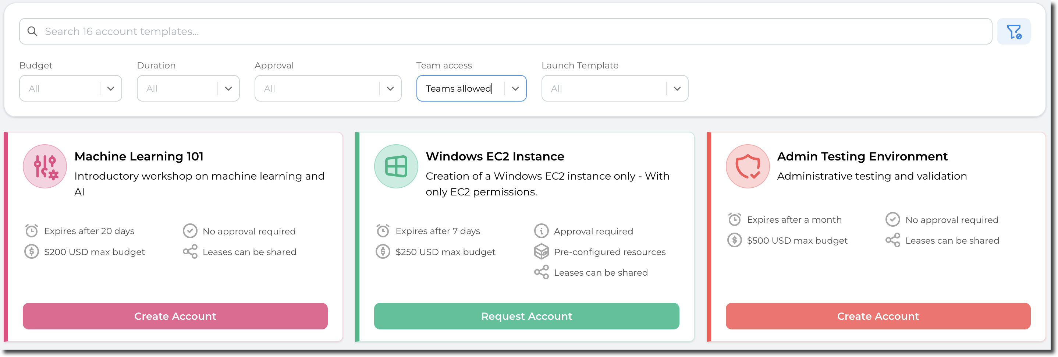The height and width of the screenshot is (357, 1058).
Task: Click dollar icon beside $250 USD max budget
Action: click(x=383, y=251)
